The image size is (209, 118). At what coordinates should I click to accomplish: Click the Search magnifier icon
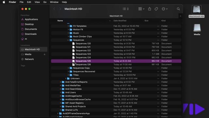pos(178,9)
